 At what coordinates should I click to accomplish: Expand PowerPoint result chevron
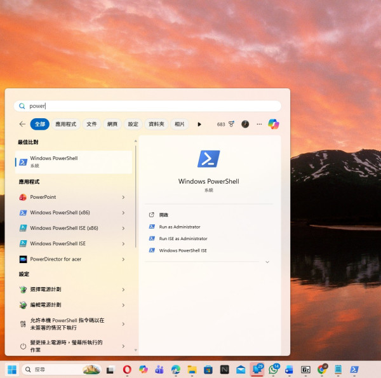coord(123,197)
